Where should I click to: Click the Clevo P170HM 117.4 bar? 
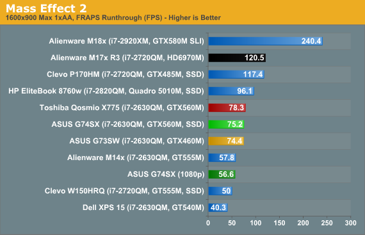click(236, 74)
